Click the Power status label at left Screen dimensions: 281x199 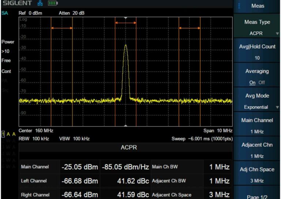coord(8,42)
